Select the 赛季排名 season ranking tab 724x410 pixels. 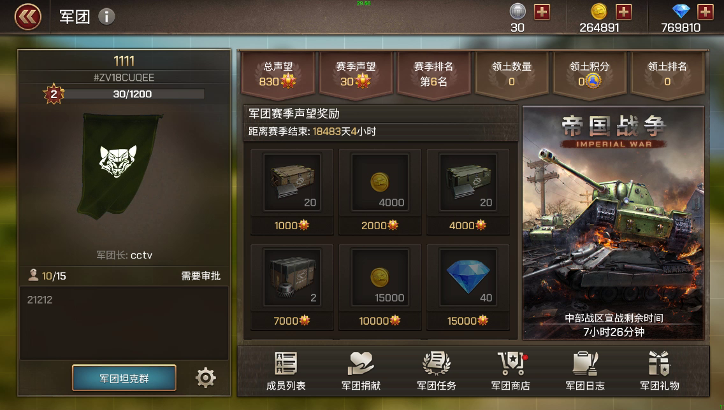433,74
